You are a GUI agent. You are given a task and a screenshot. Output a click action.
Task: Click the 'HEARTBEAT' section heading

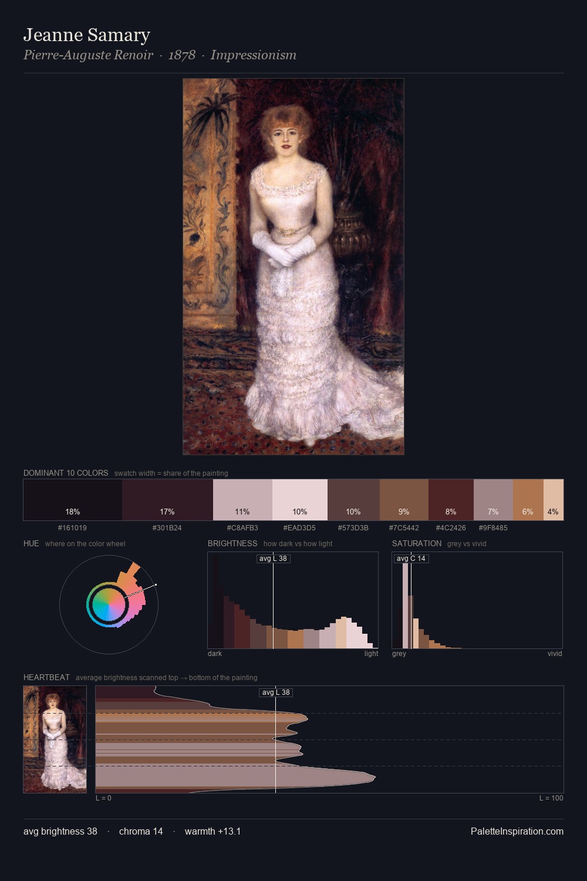tap(46, 677)
